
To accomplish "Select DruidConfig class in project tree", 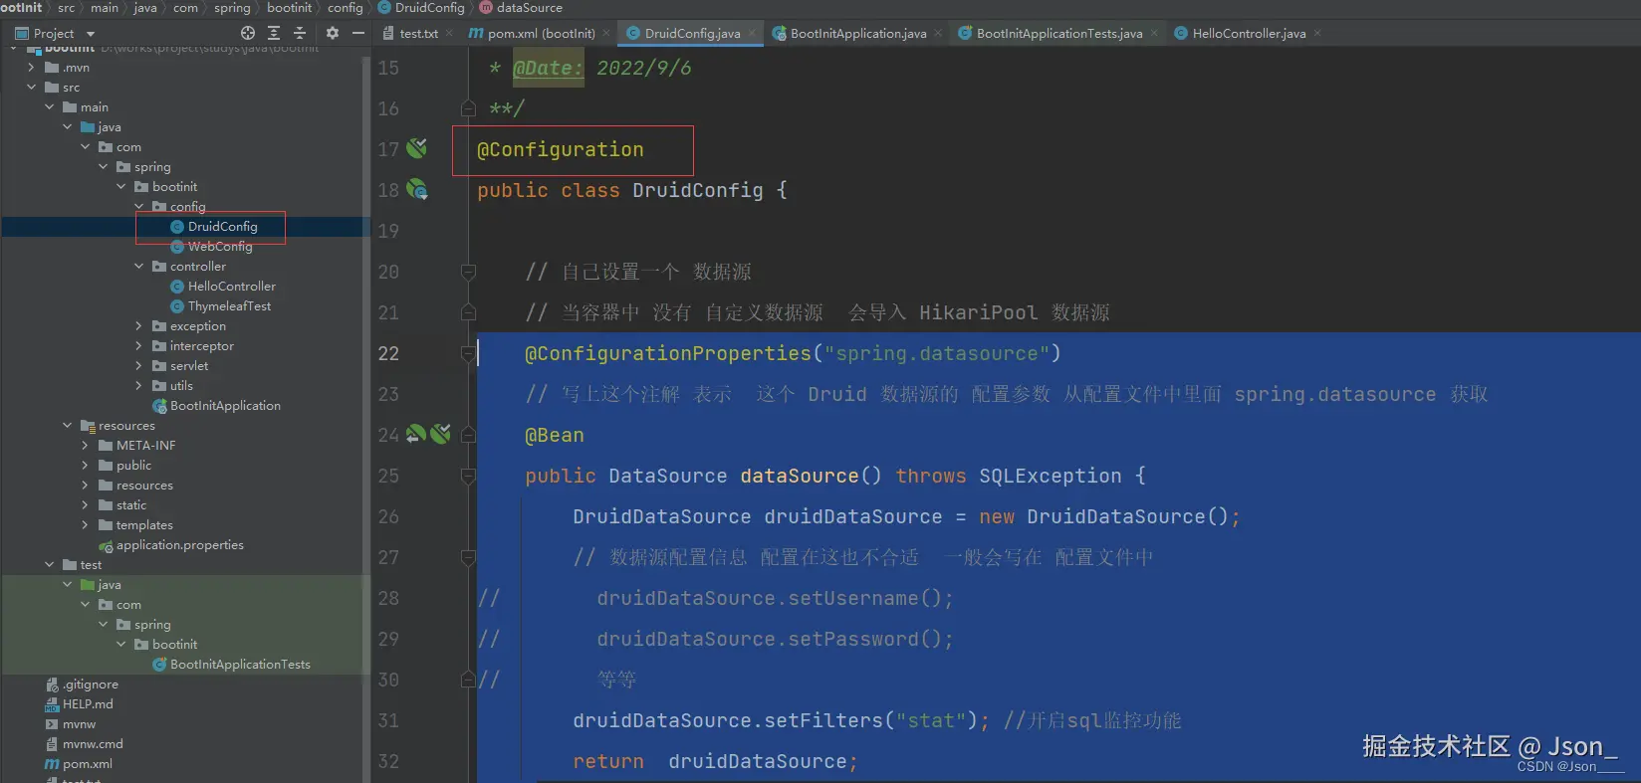I will tap(222, 227).
